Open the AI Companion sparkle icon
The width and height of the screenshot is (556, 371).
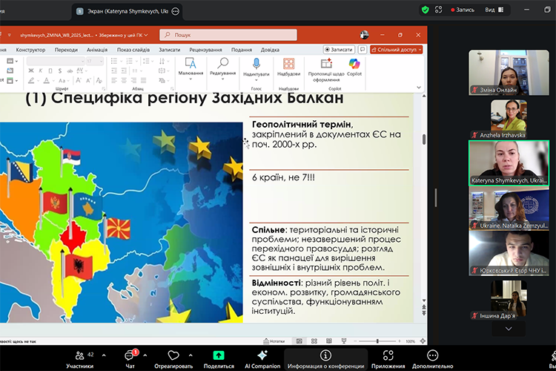[x=262, y=355]
